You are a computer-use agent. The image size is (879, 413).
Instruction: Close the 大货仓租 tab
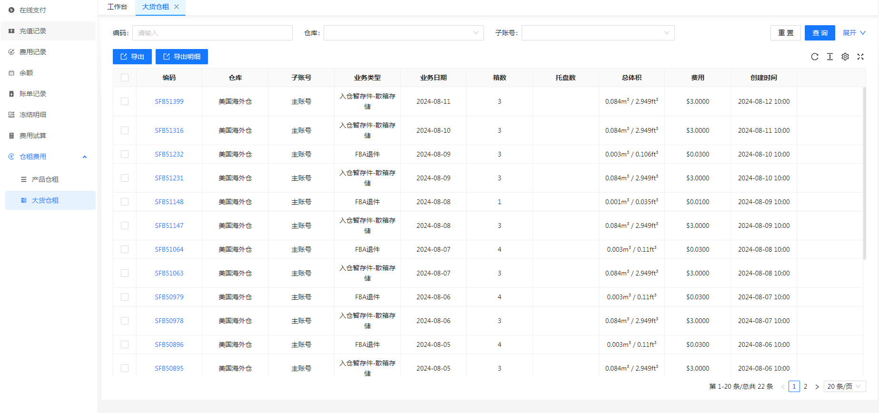[177, 7]
